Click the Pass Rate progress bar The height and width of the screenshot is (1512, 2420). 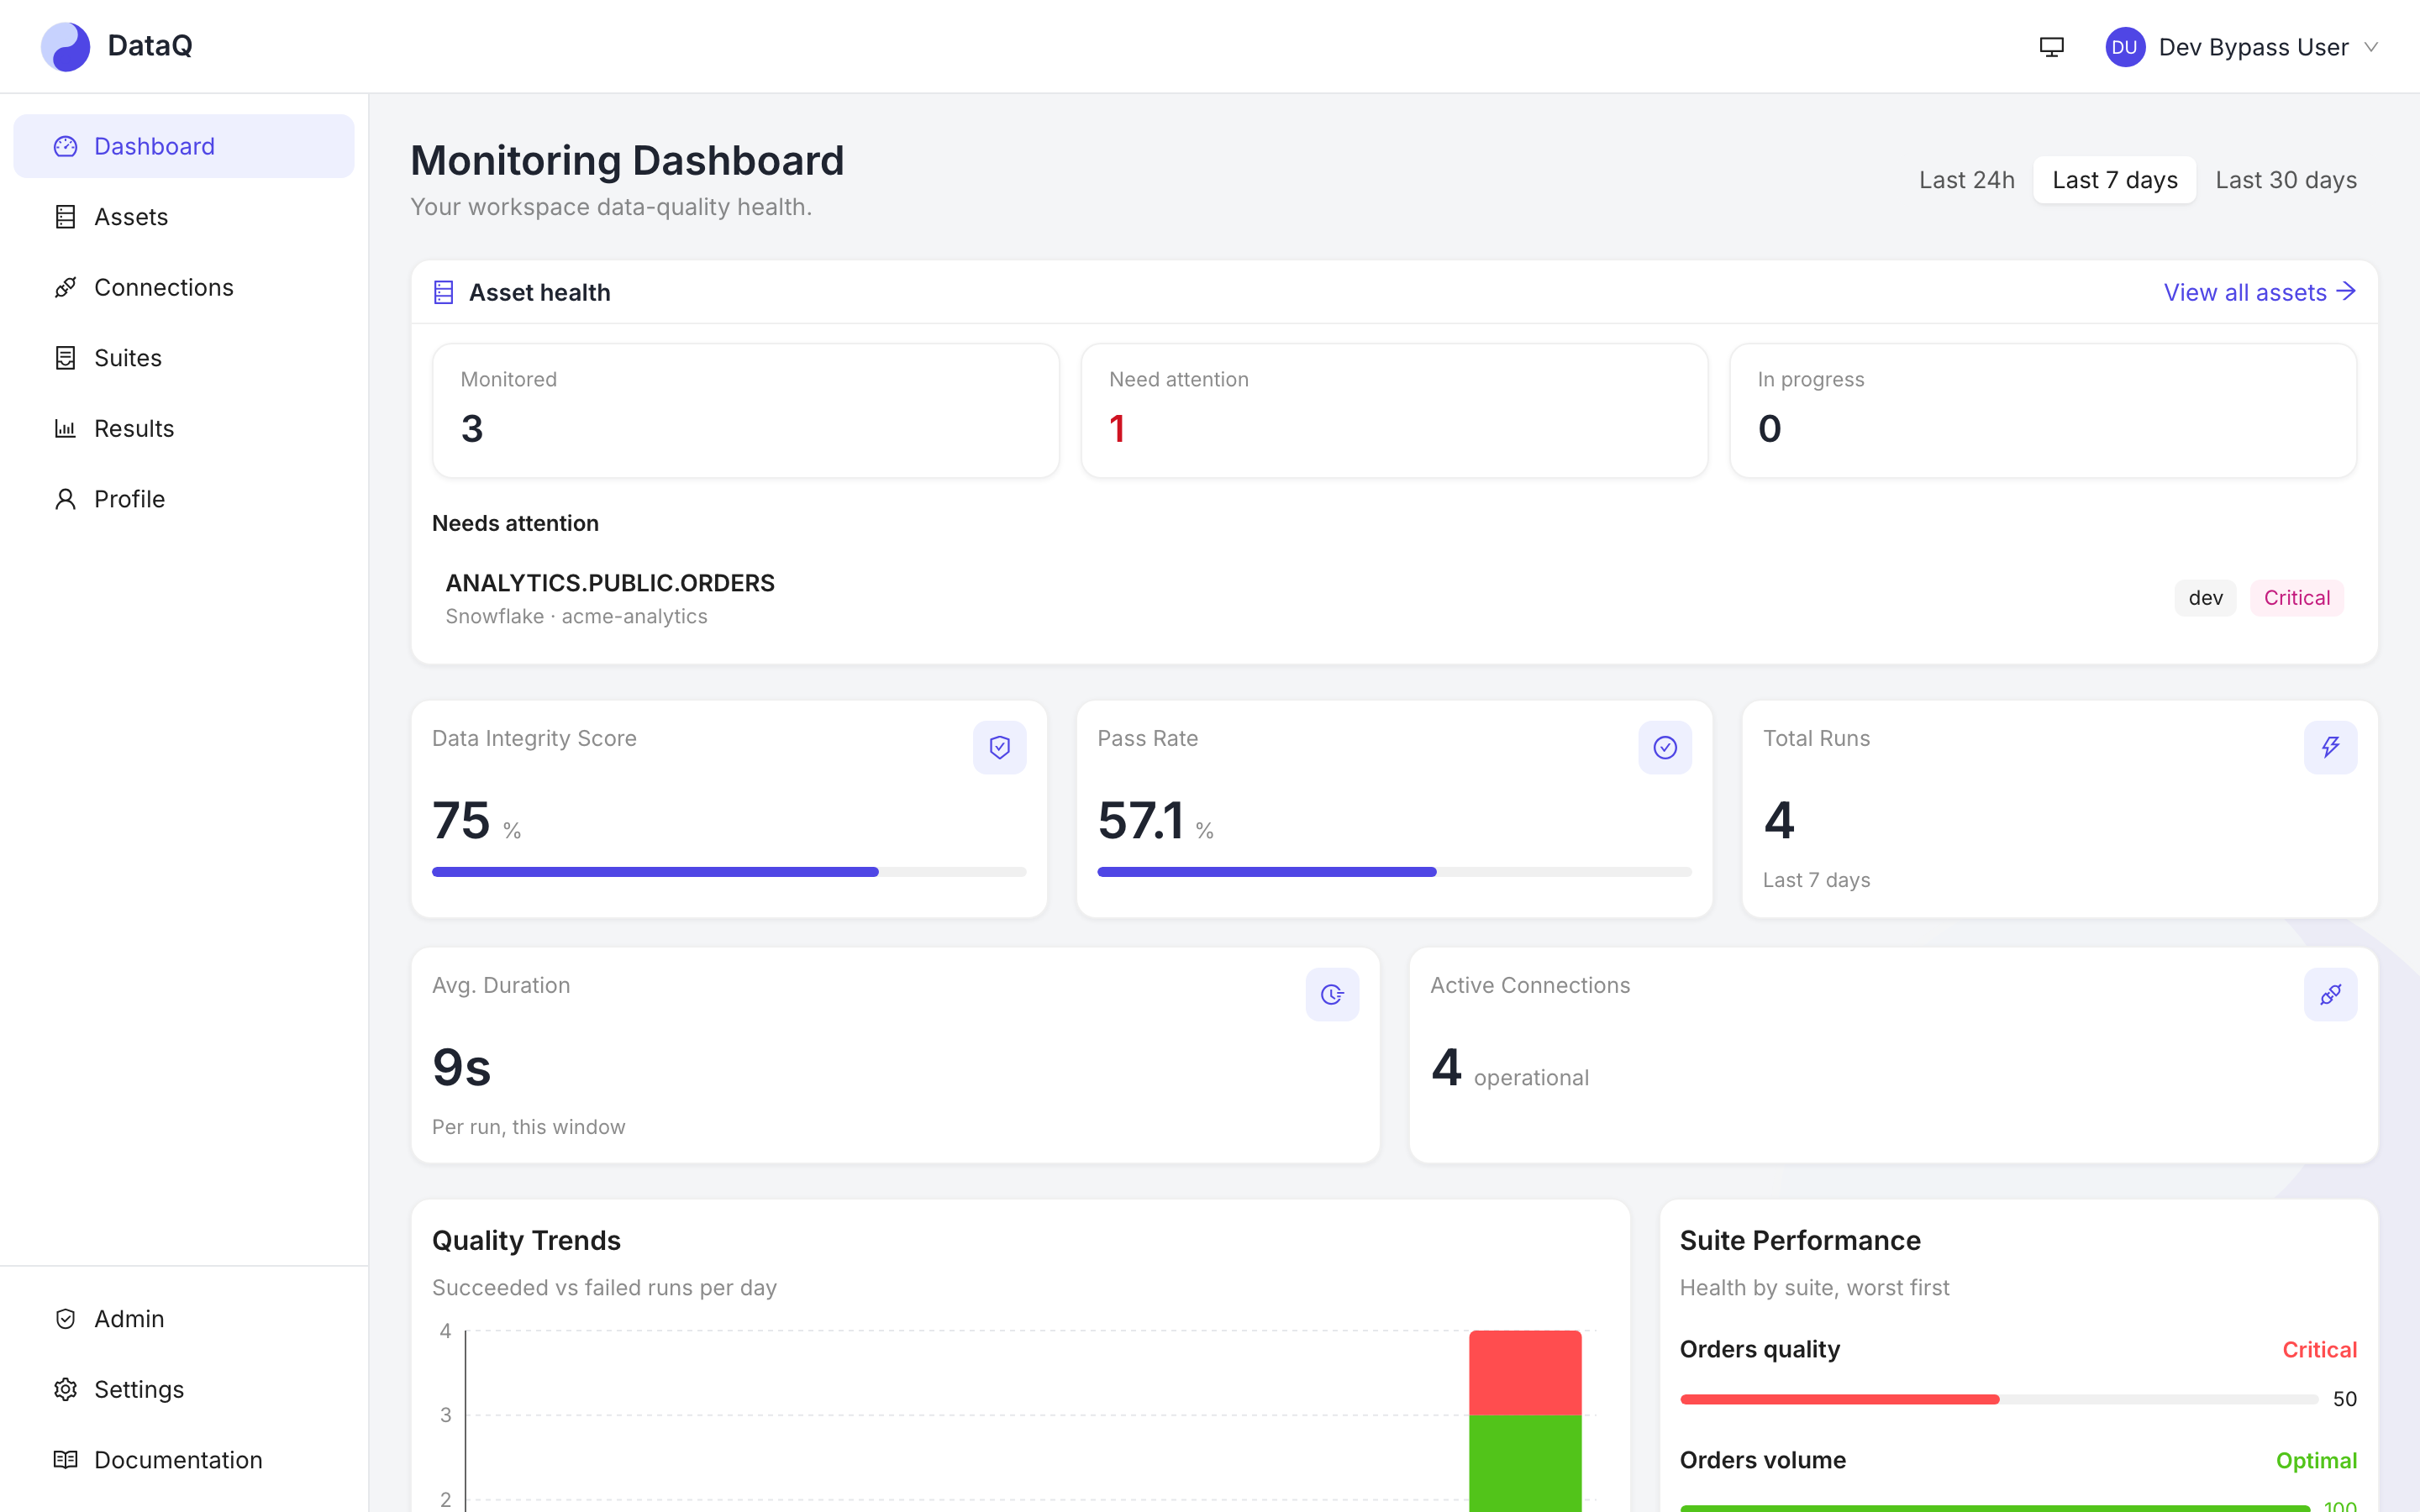click(x=1394, y=872)
